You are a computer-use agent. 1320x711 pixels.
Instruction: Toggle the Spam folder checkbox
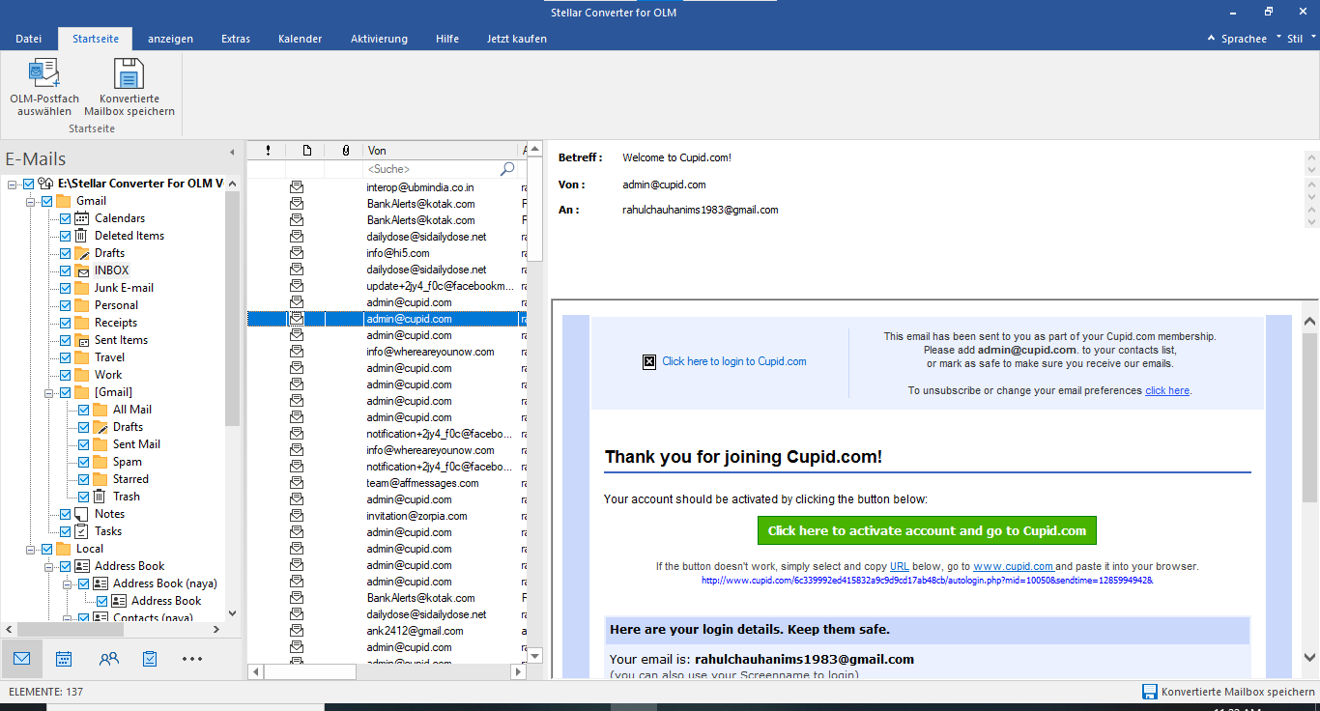[x=84, y=462]
